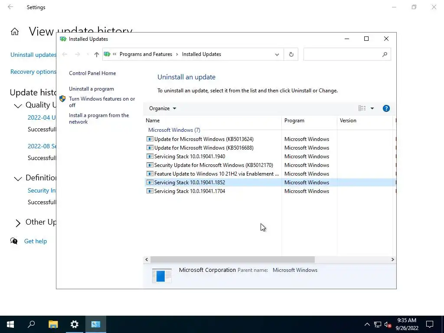444x333 pixels.
Task: Click the breadcrumb arrow after Programs and Features
Action: coord(177,54)
